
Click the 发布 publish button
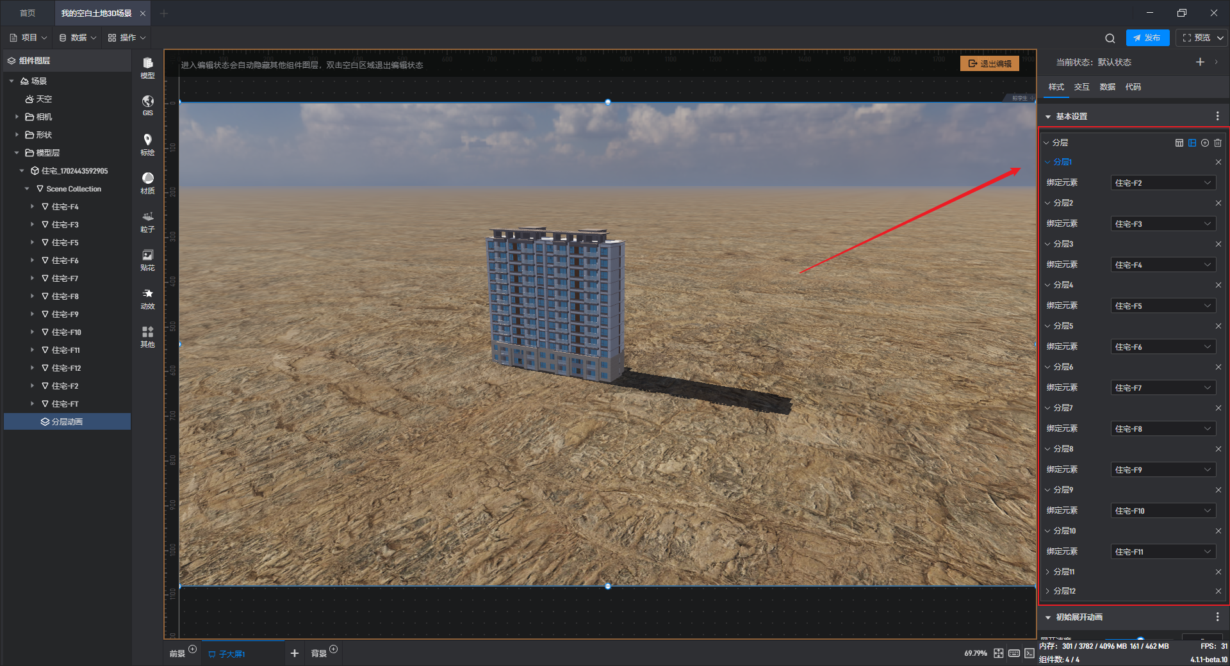click(1147, 38)
